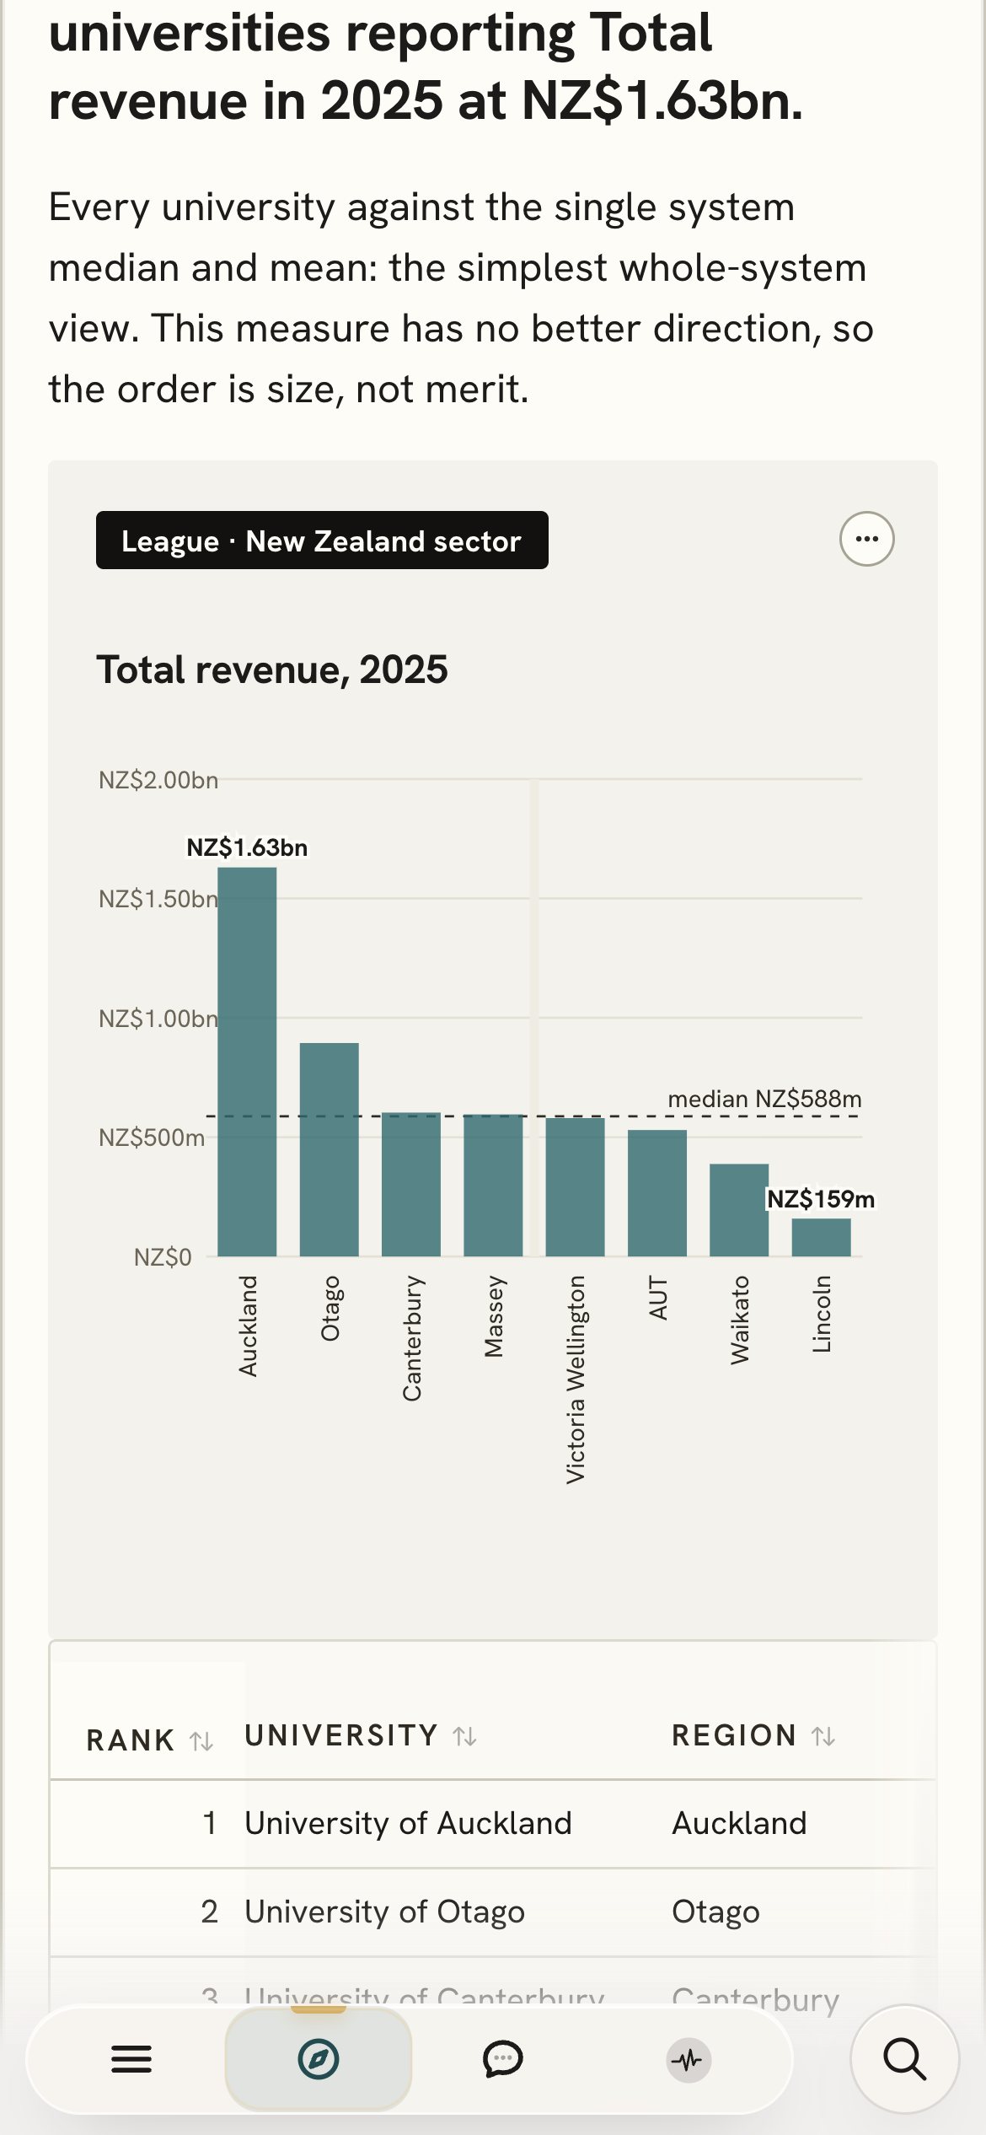Click the median NZ$588m label

point(764,1099)
